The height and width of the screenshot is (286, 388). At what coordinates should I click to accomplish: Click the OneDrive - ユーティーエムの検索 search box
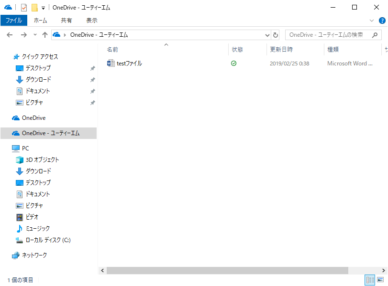click(333, 35)
